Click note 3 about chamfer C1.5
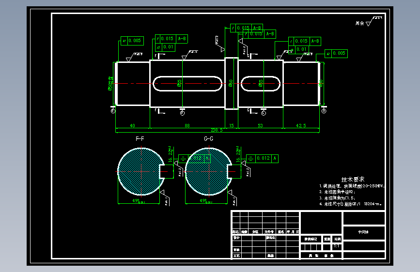Image resolution: width=420 pixels, height=272 pixels. coord(337,198)
